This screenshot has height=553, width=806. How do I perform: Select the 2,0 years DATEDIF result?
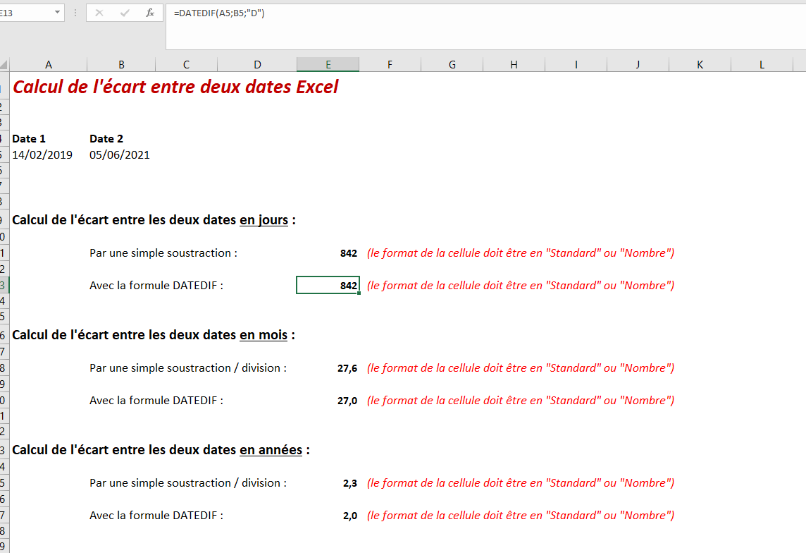click(x=350, y=516)
